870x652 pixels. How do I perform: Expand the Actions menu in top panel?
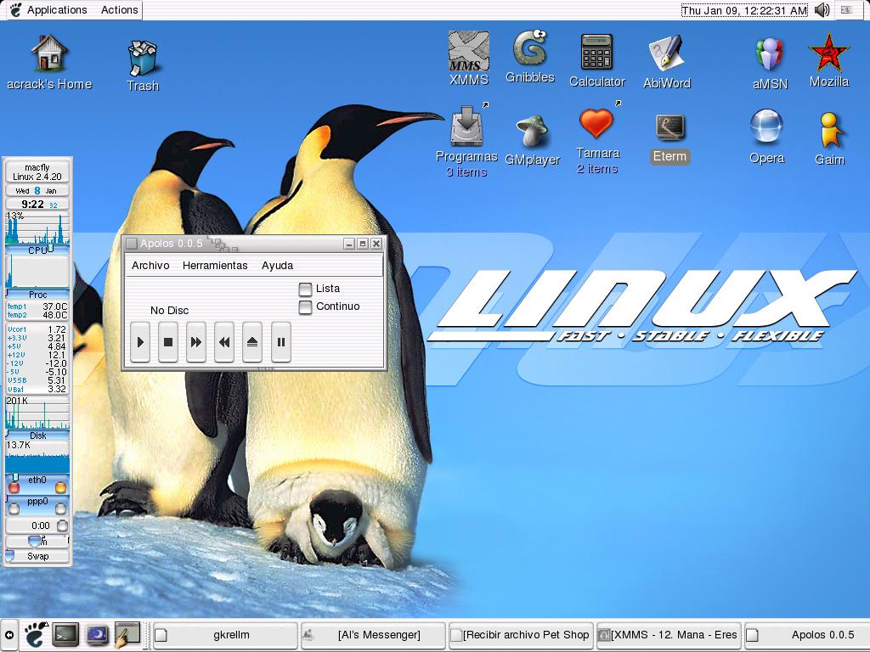[119, 10]
